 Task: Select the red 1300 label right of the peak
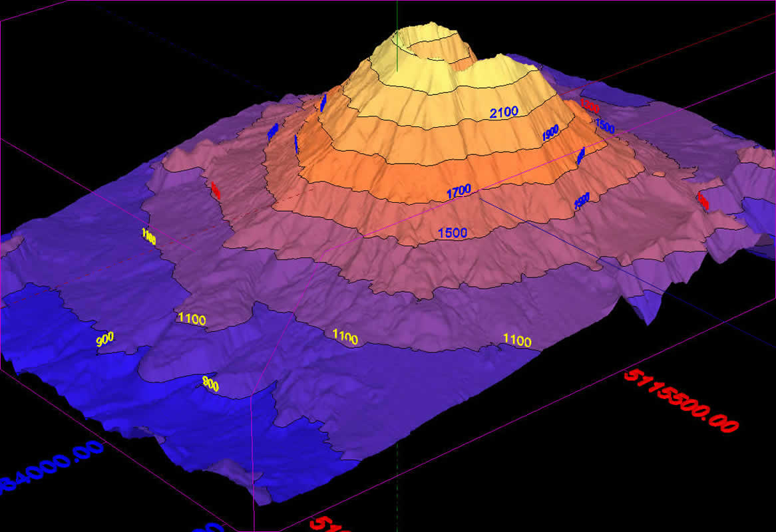(589, 105)
